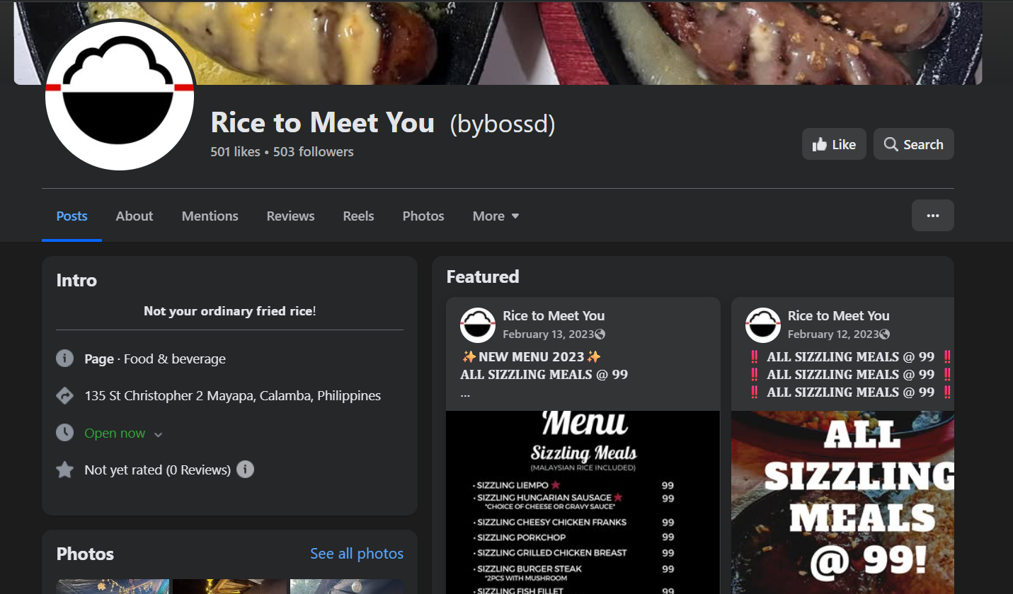
Task: Click the Featured heading
Action: click(483, 276)
